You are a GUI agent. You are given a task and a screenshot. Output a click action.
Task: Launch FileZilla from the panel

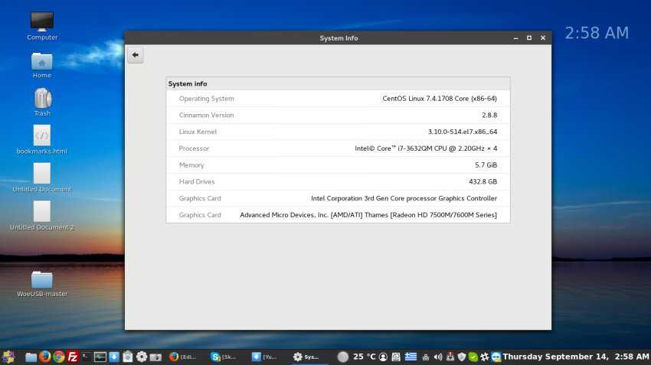(73, 357)
